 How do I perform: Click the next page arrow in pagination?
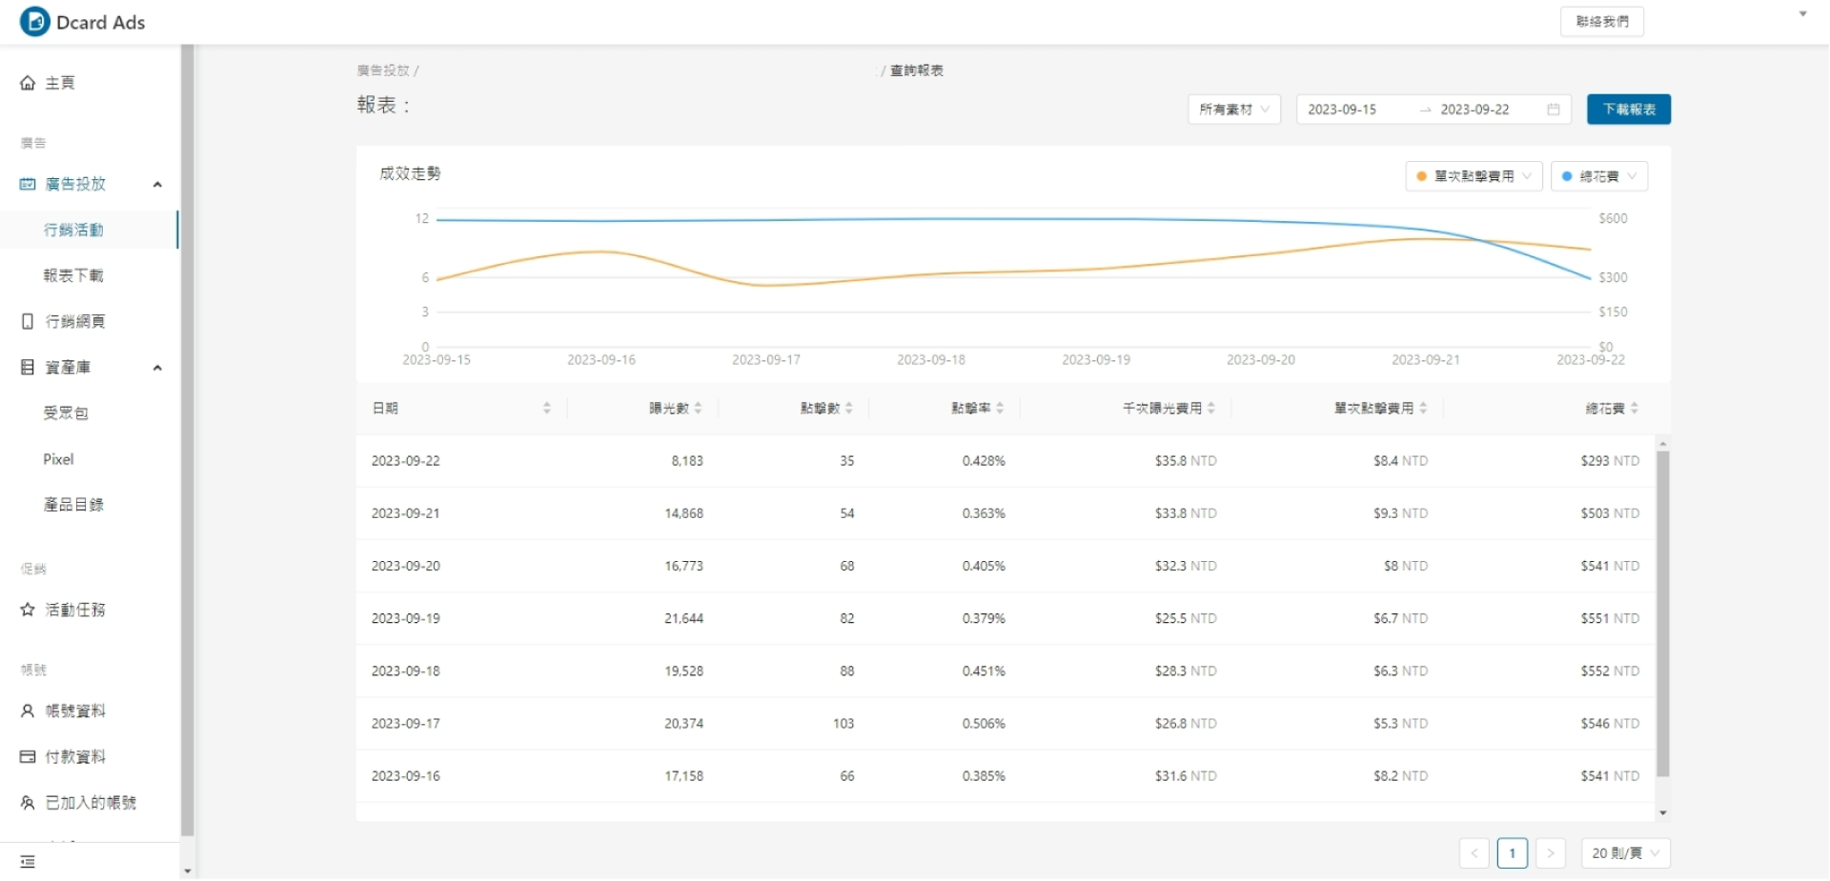click(1551, 852)
